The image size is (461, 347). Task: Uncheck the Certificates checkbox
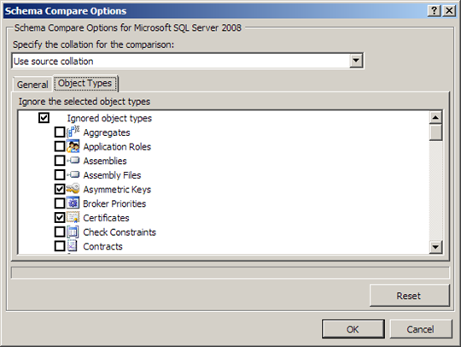(60, 217)
